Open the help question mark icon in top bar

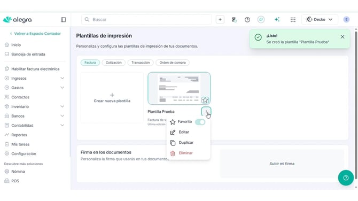(x=247, y=20)
